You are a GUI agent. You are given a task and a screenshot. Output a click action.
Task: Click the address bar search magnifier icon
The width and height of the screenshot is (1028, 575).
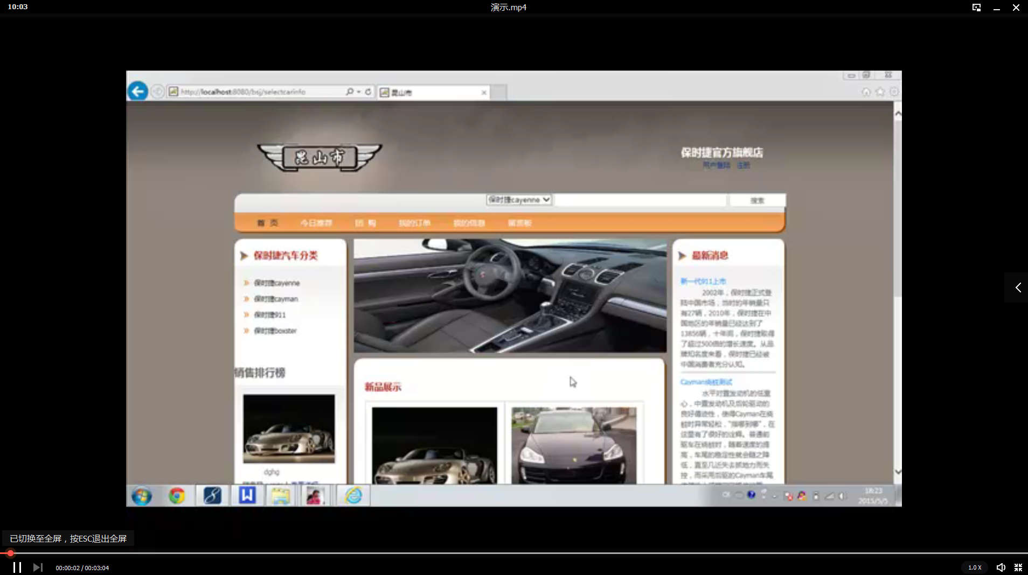point(350,92)
